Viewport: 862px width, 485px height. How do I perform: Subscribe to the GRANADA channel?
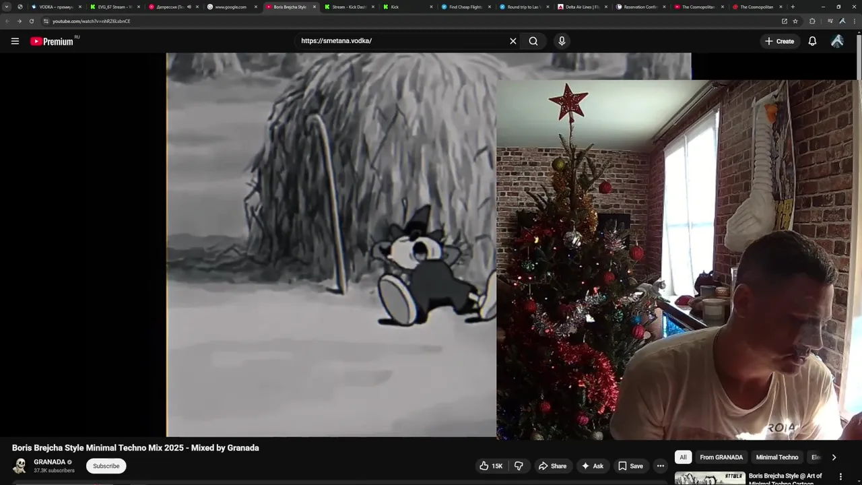coord(106,466)
